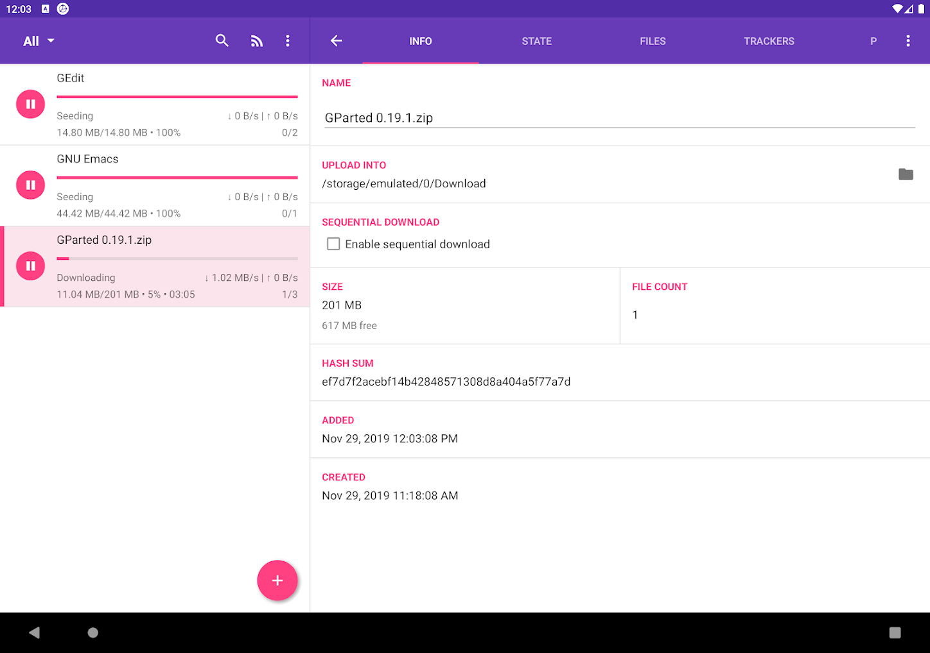Tap the Wi-Fi status icon
The width and height of the screenshot is (930, 653).
point(897,9)
